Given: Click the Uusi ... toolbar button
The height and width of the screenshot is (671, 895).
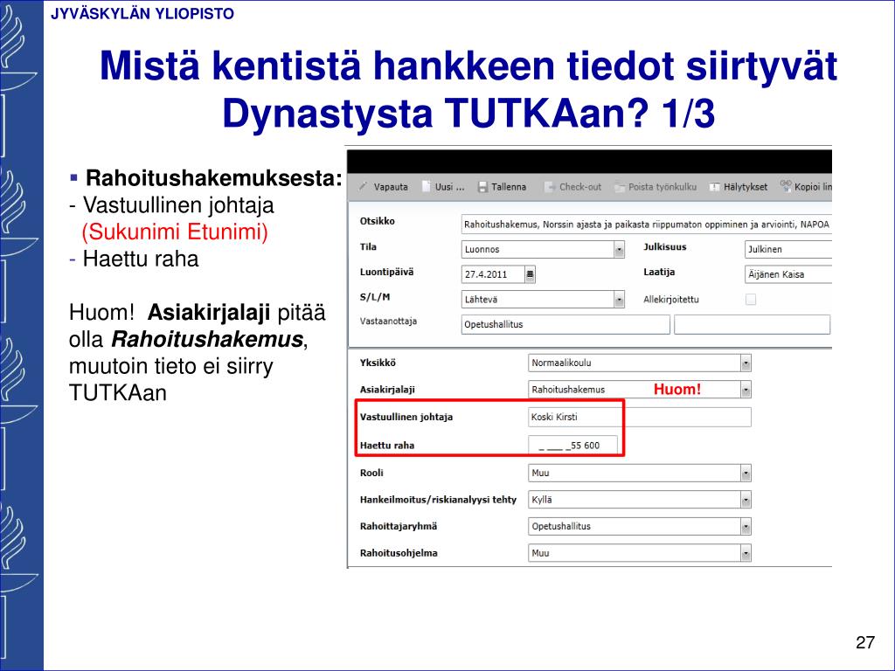Looking at the screenshot, I should [443, 187].
